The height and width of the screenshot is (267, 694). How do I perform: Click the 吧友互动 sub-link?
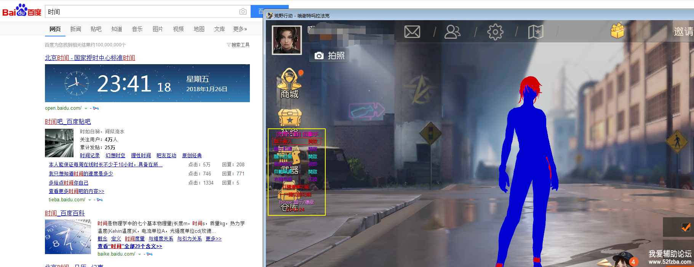coord(166,156)
